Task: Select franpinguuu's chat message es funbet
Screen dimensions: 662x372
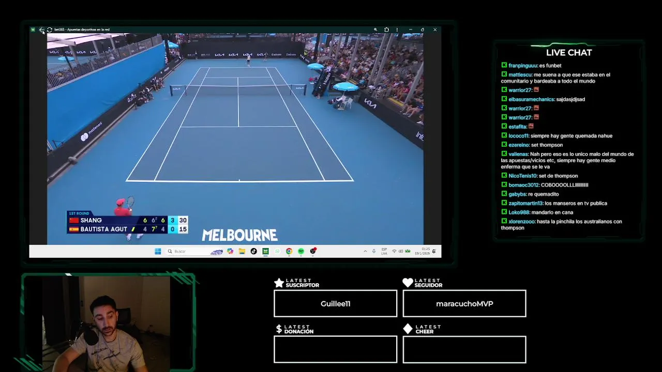Action: [531, 66]
